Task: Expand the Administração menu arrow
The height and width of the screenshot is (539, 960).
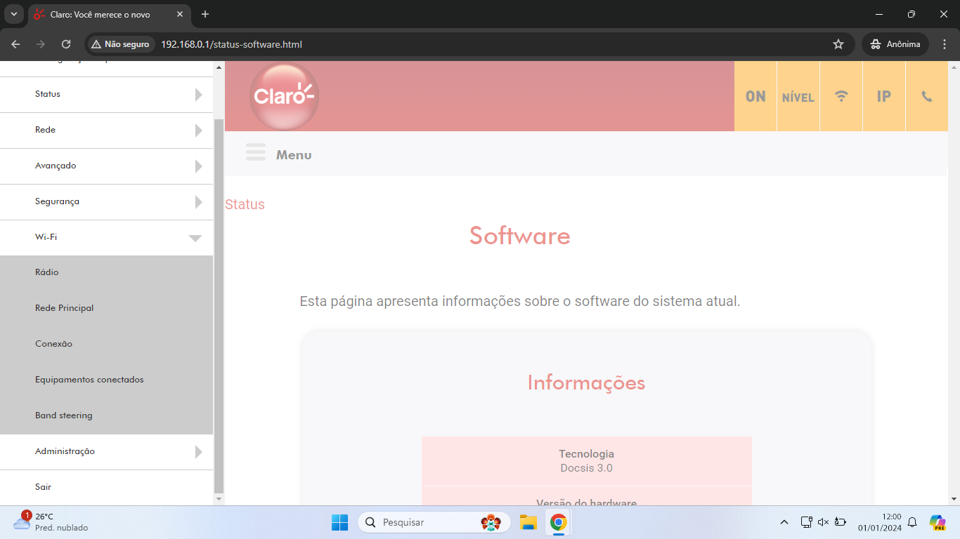Action: click(198, 452)
